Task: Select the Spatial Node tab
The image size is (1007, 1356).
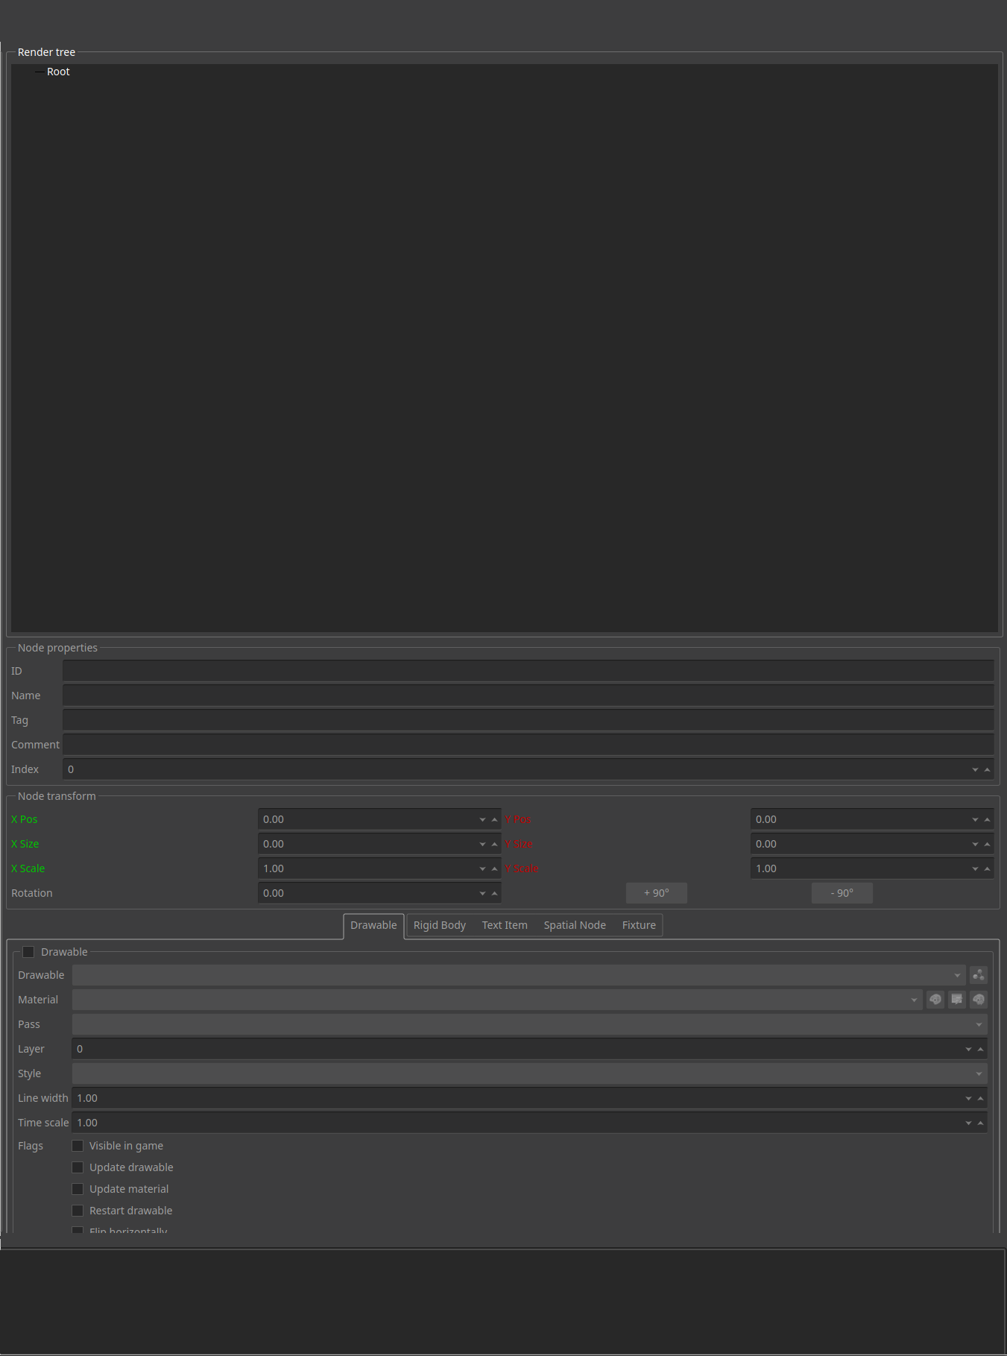Action: click(575, 925)
